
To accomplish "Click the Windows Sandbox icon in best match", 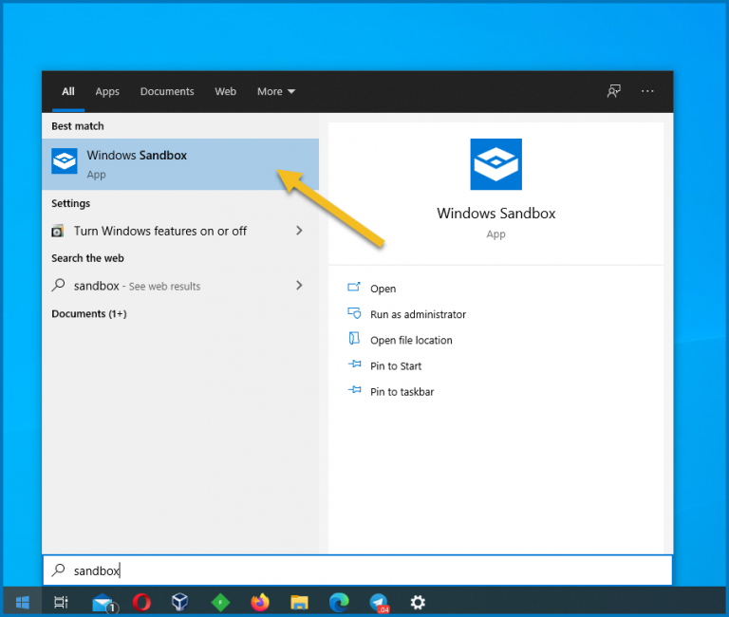I will (x=65, y=160).
